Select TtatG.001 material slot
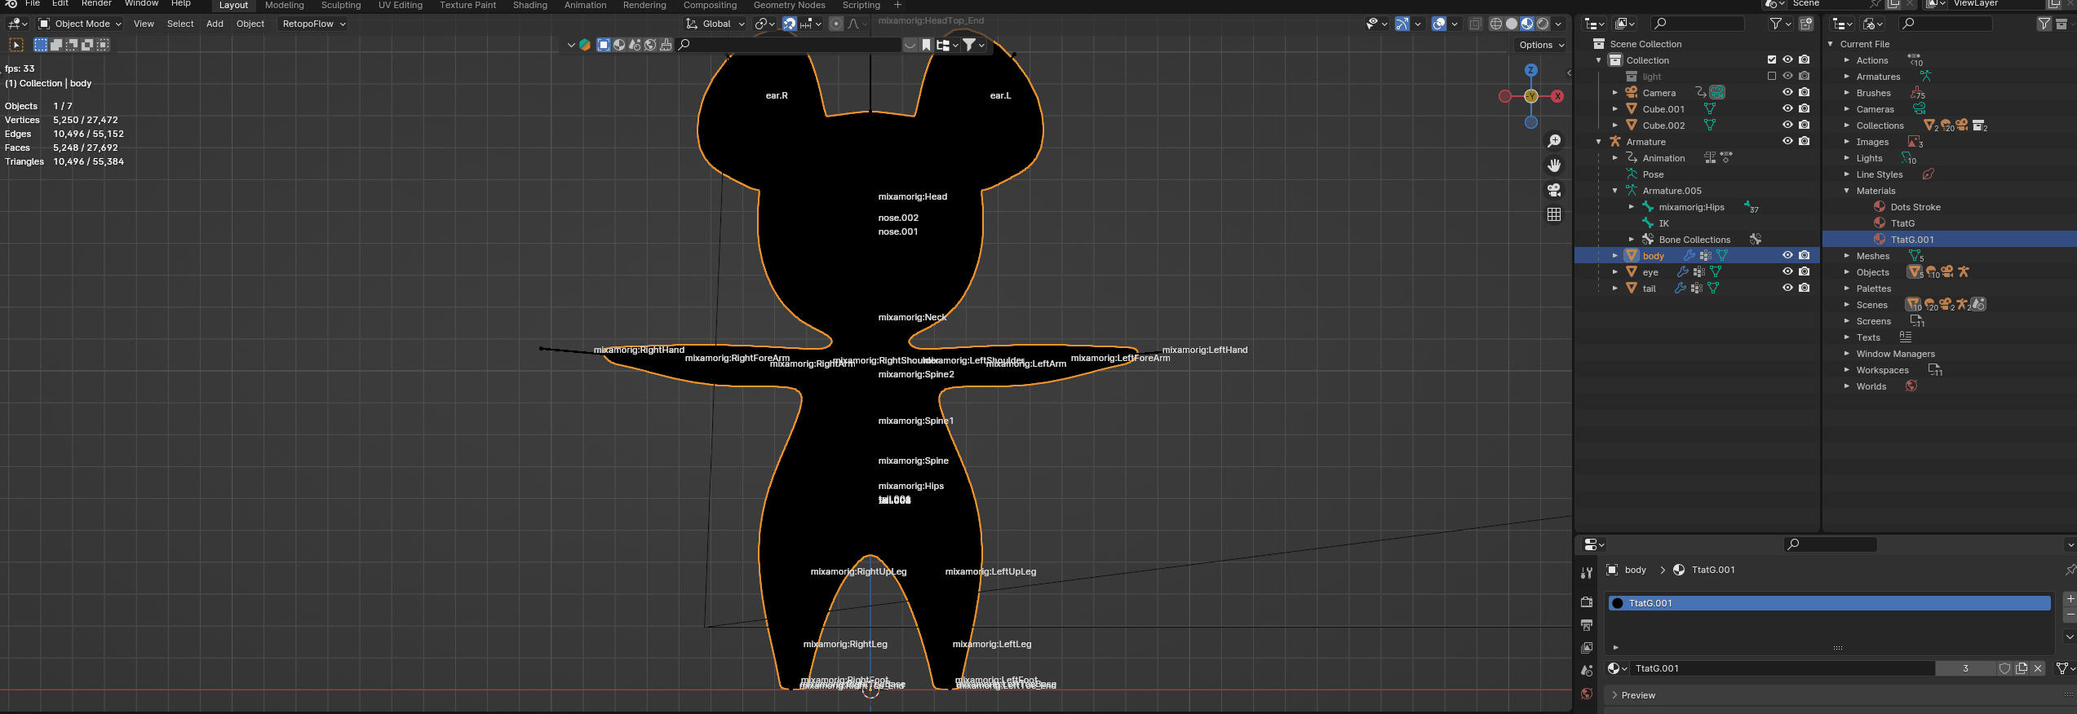The width and height of the screenshot is (2077, 714). pos(1829,603)
